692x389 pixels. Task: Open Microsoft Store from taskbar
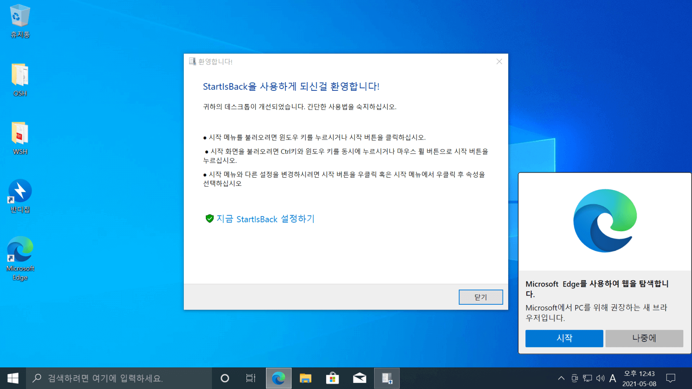point(332,378)
